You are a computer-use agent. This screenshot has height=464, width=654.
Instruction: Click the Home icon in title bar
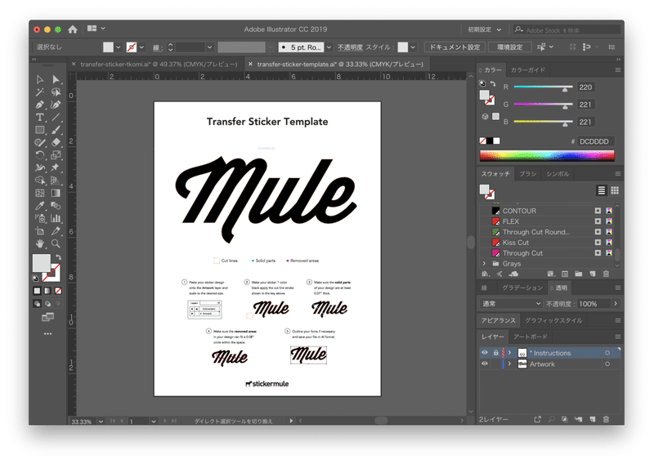point(73,29)
